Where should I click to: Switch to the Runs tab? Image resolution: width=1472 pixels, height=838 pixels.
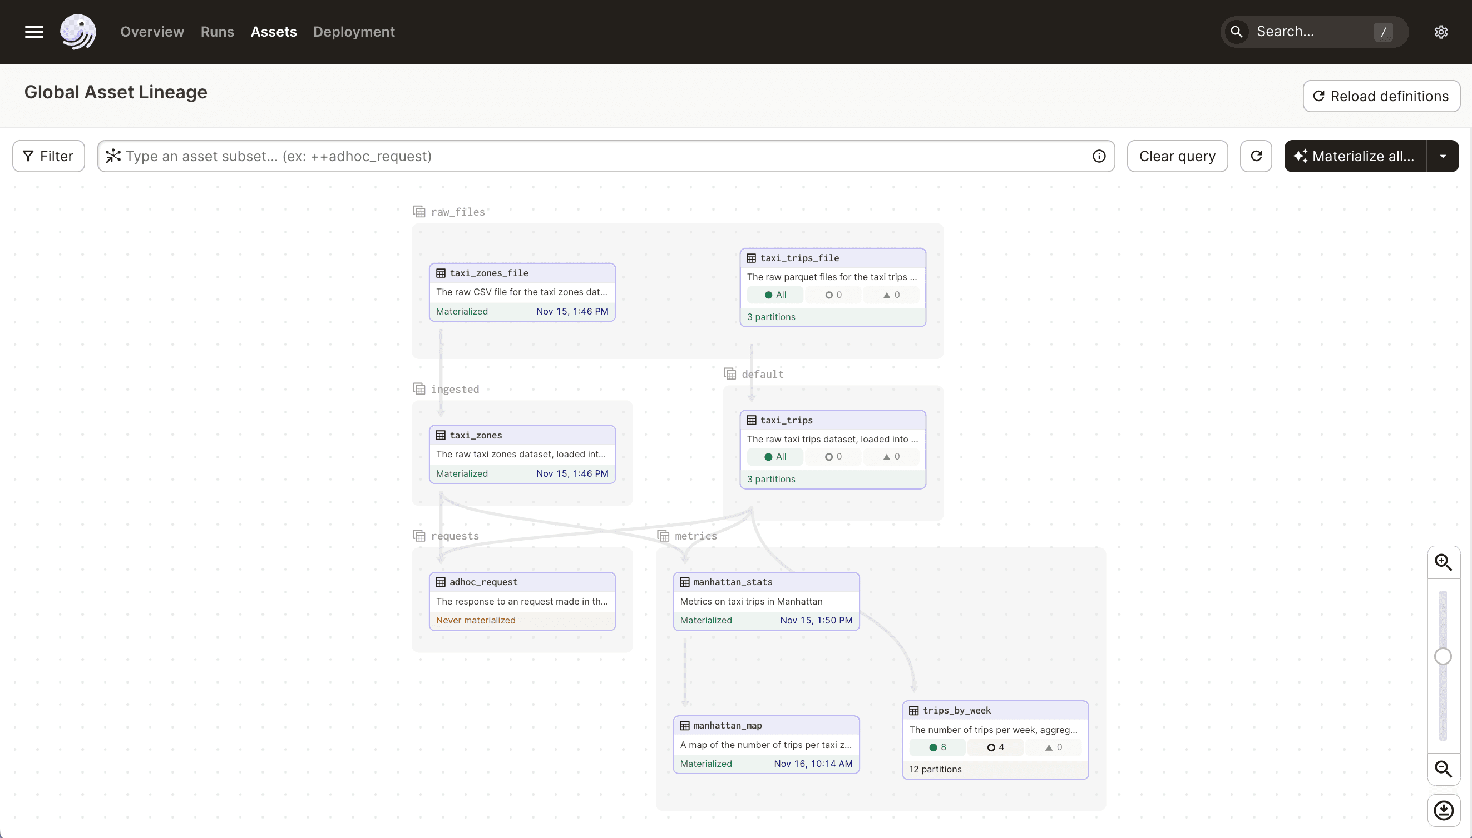[x=217, y=32]
